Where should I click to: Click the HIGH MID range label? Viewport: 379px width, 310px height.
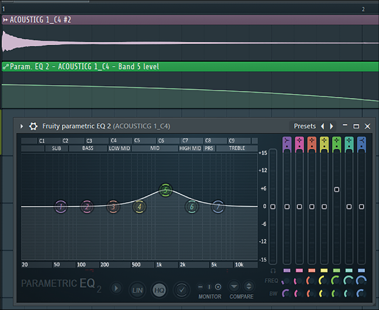[x=190, y=148]
